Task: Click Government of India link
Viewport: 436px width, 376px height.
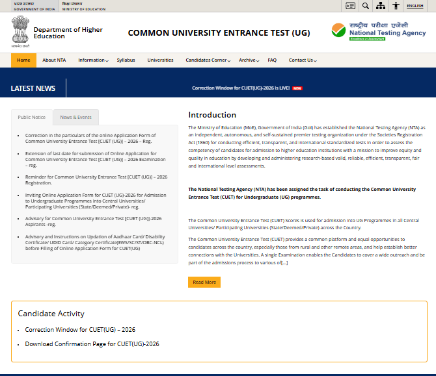Action: [34, 6]
